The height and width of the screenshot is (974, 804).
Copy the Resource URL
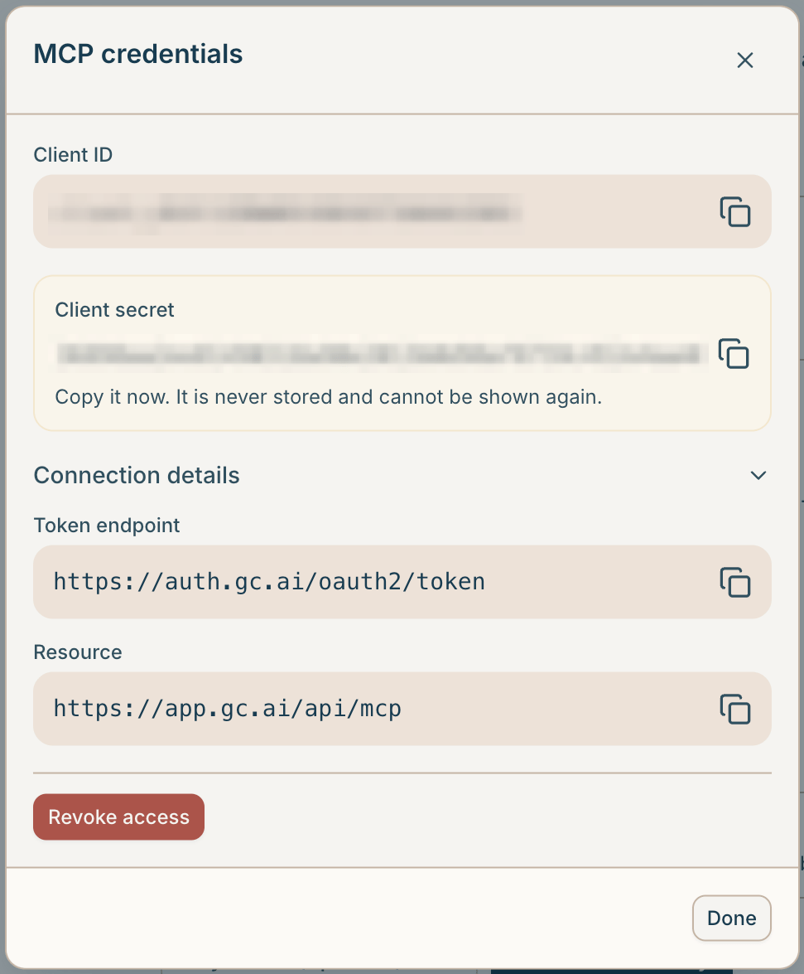(x=735, y=709)
